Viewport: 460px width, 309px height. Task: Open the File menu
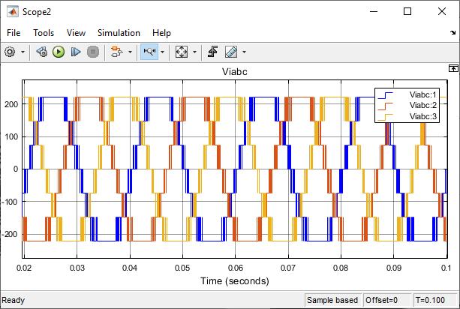[x=14, y=33]
